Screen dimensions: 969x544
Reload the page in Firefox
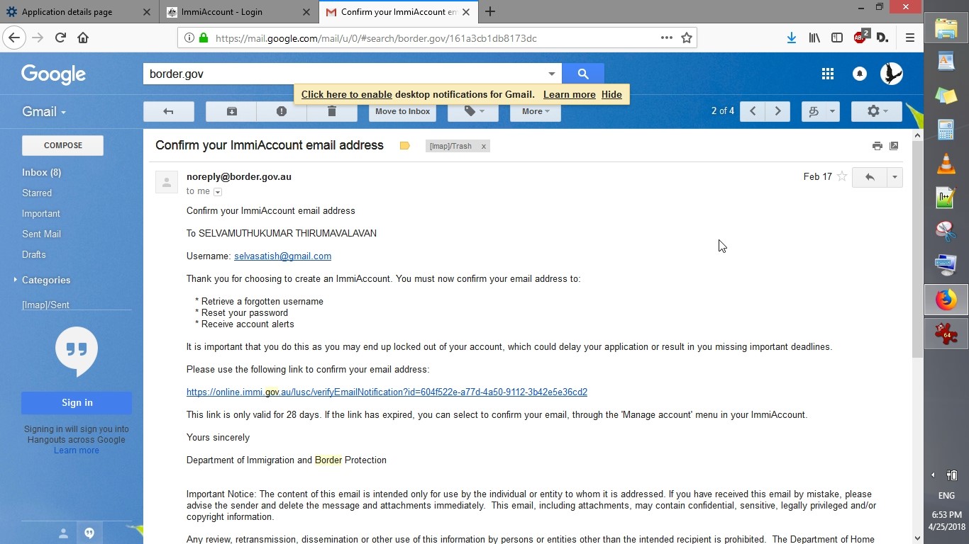tap(60, 38)
